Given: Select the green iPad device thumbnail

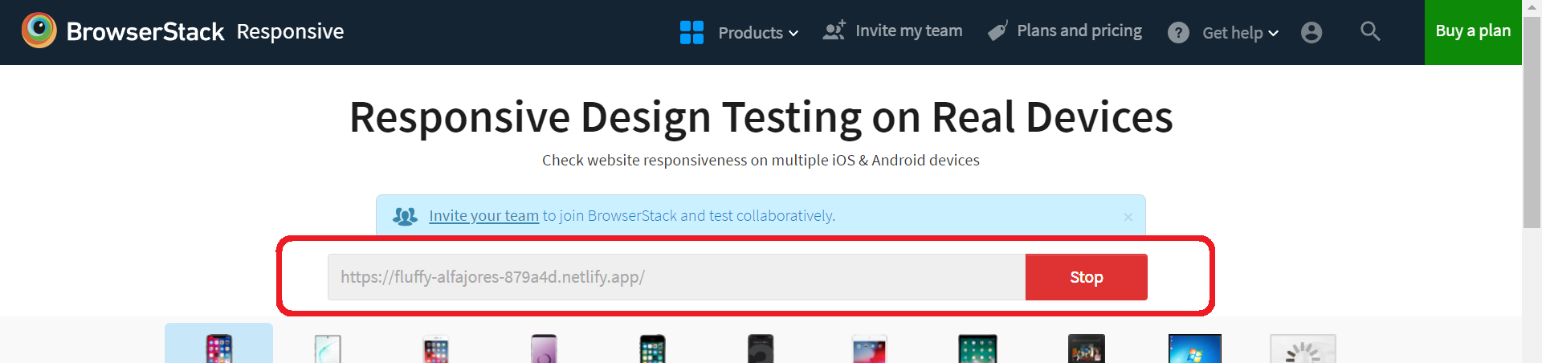Looking at the screenshot, I should click(x=977, y=349).
